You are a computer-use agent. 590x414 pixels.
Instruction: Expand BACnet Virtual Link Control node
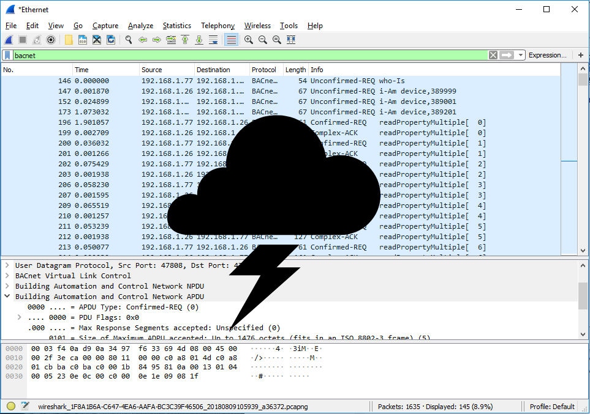pyautogui.click(x=7, y=275)
